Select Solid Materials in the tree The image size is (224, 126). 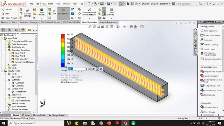point(18,47)
